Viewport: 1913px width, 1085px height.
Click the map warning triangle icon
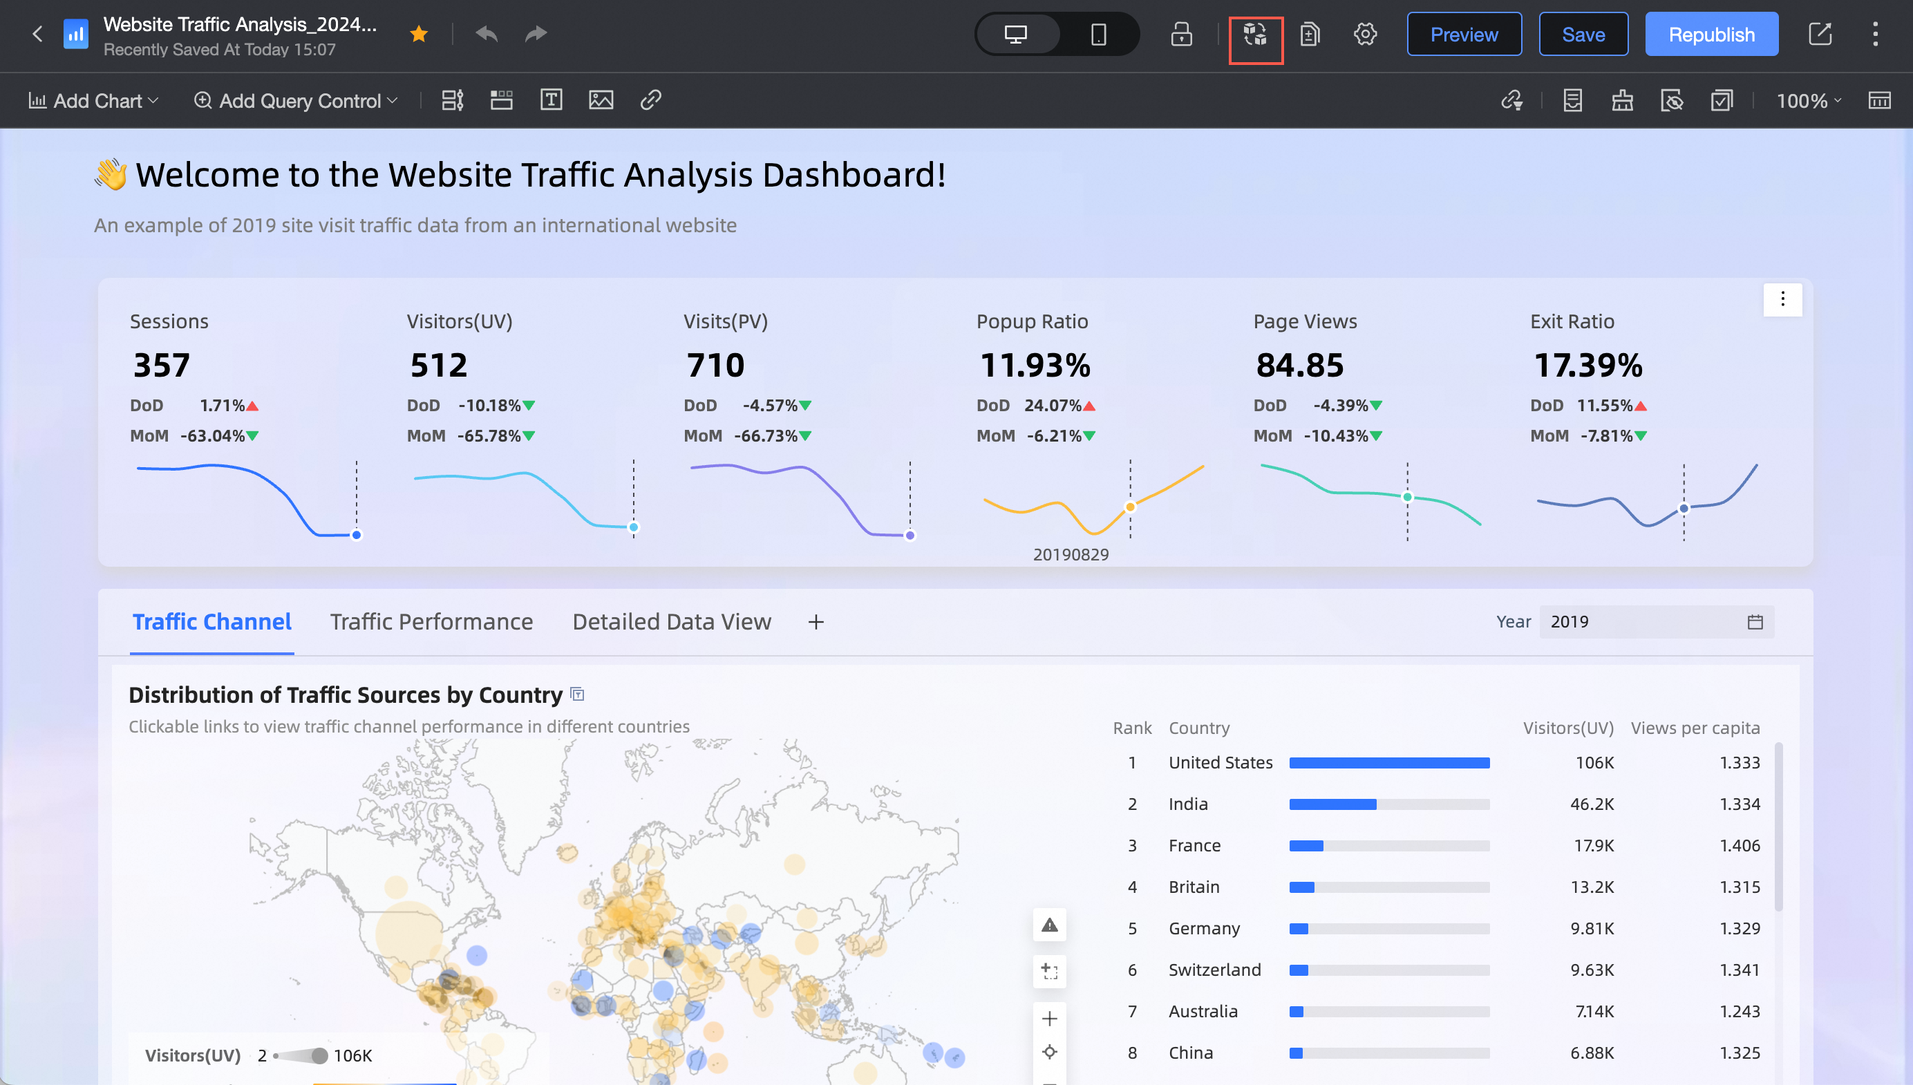(x=1049, y=925)
